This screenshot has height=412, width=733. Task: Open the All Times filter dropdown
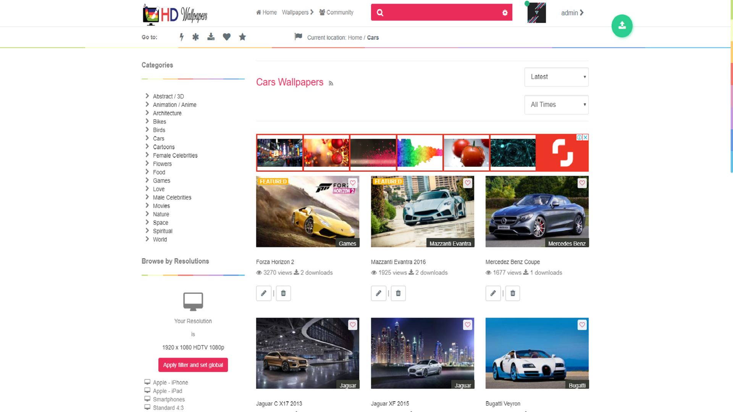(556, 105)
